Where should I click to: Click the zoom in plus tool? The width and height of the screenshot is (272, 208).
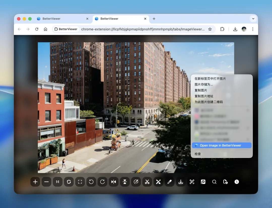[x=35, y=182]
